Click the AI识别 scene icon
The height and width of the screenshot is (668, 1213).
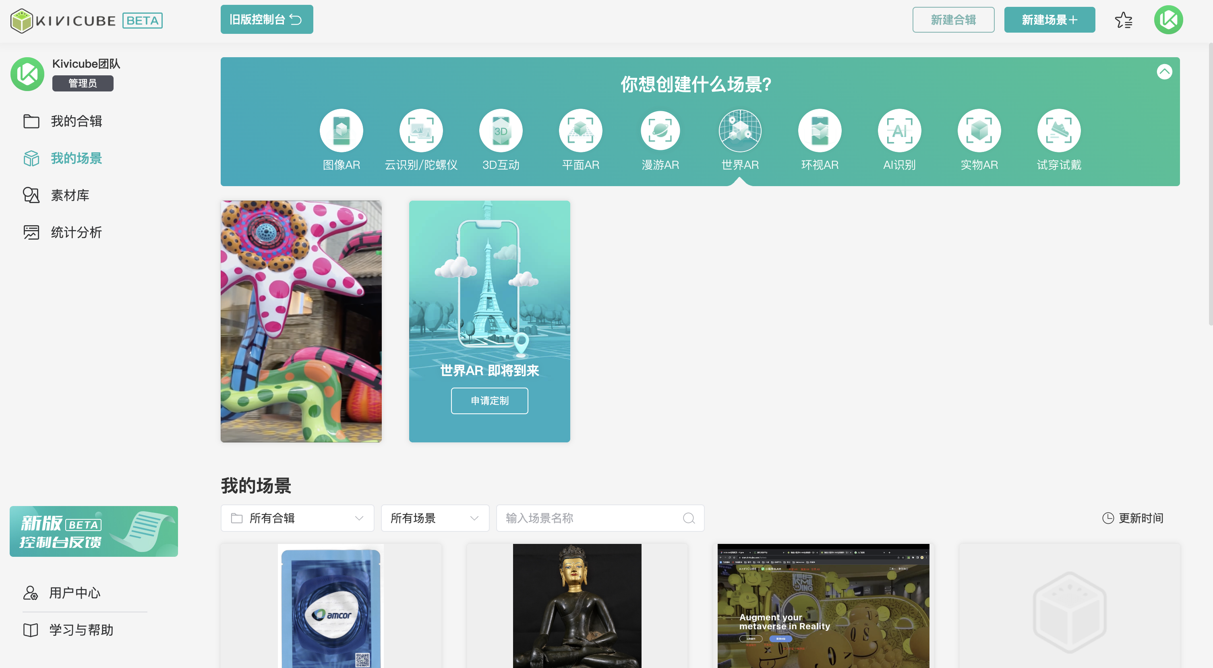point(899,131)
